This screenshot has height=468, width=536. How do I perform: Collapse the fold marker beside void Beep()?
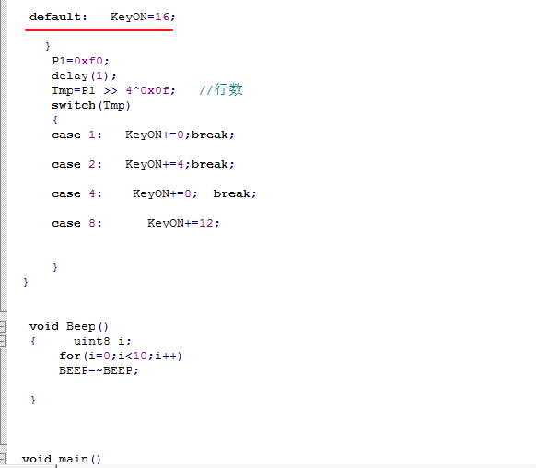3,326
